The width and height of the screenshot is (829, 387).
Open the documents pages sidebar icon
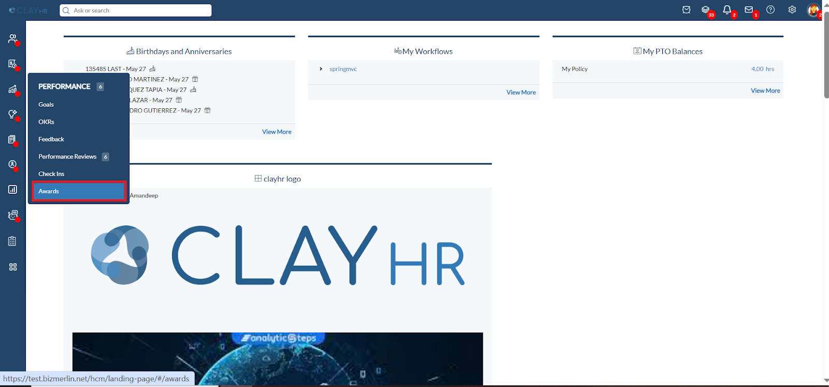(12, 139)
